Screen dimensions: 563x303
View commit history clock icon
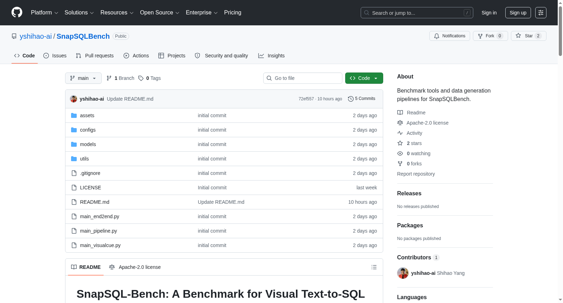pyautogui.click(x=350, y=99)
